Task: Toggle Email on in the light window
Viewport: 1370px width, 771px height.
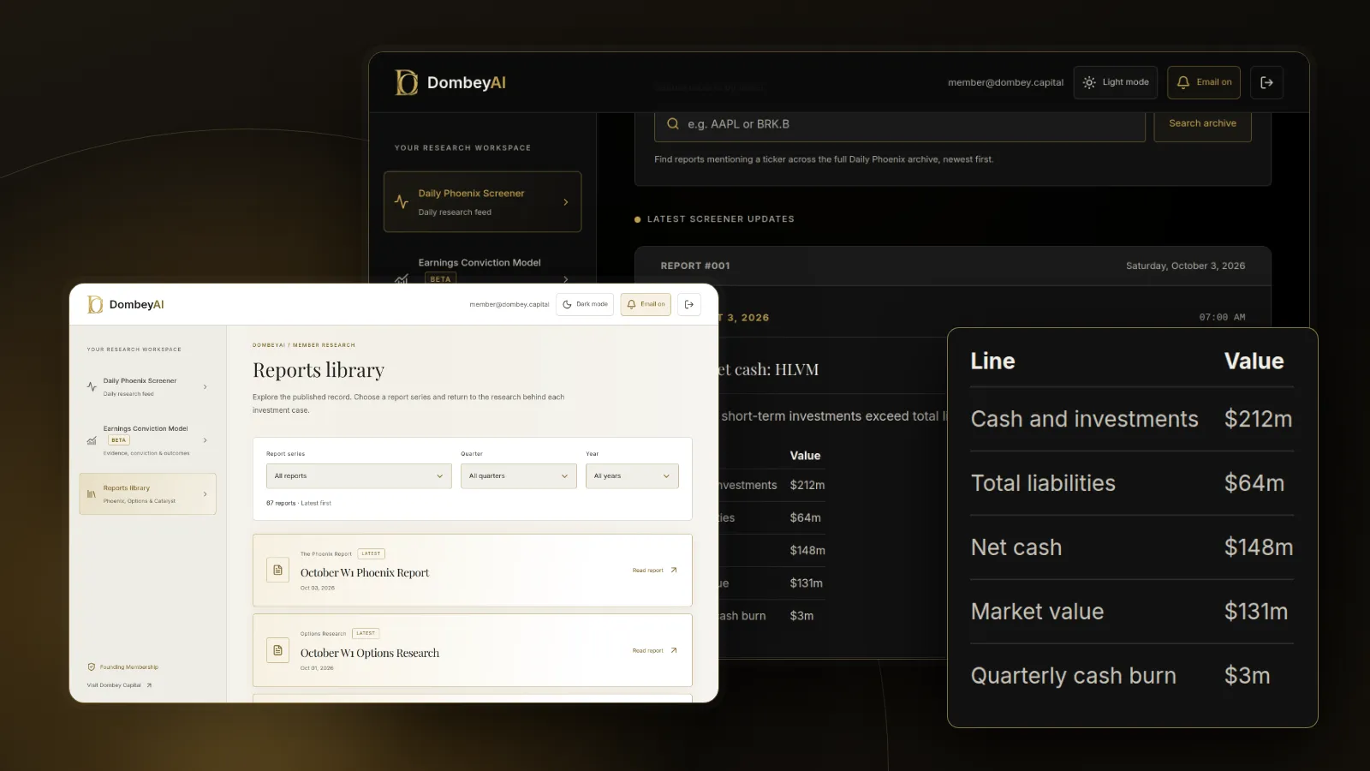Action: [646, 304]
